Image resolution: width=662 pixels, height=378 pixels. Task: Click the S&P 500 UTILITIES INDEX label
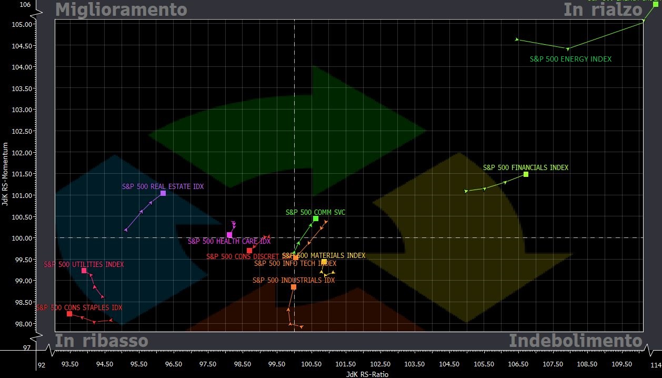(x=84, y=264)
